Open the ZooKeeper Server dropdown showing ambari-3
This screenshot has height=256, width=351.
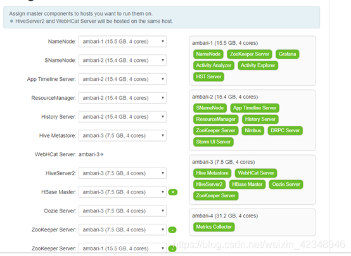coord(122,229)
